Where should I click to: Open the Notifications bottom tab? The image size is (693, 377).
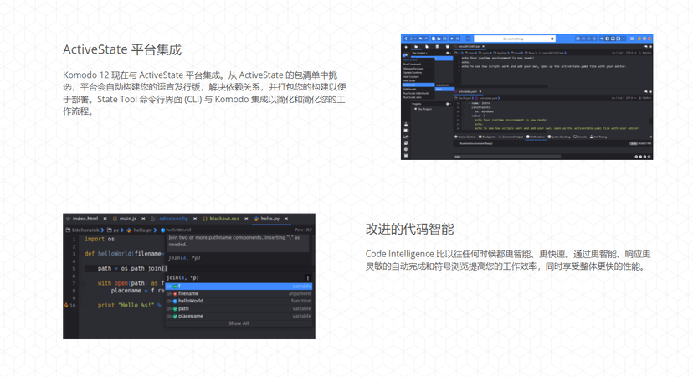point(536,137)
